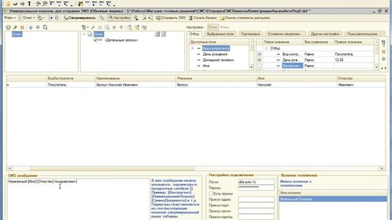Move structure element down in middle panel
Image resolution: width=392 pixels, height=220 pixels.
point(121,28)
